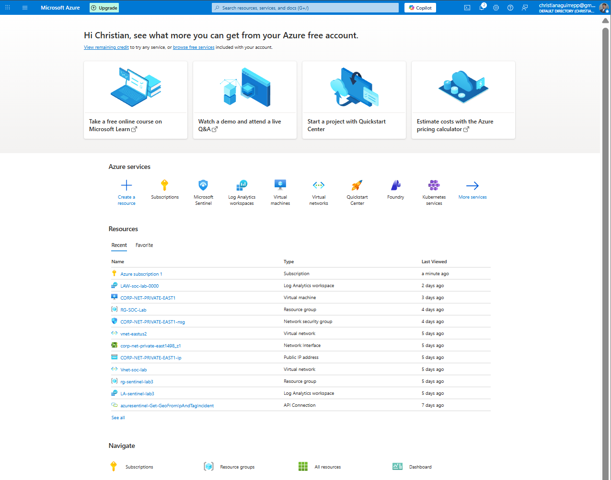This screenshot has height=480, width=611.
Task: Switch to the Favorite resources tab
Action: click(x=144, y=245)
